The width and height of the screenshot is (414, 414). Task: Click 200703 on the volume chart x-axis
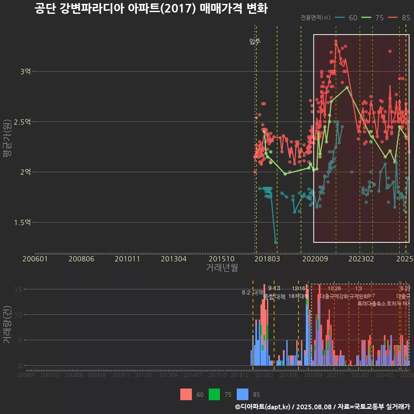[49, 375]
